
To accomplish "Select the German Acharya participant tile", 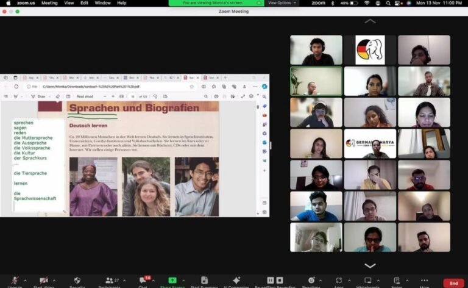I will [370, 143].
